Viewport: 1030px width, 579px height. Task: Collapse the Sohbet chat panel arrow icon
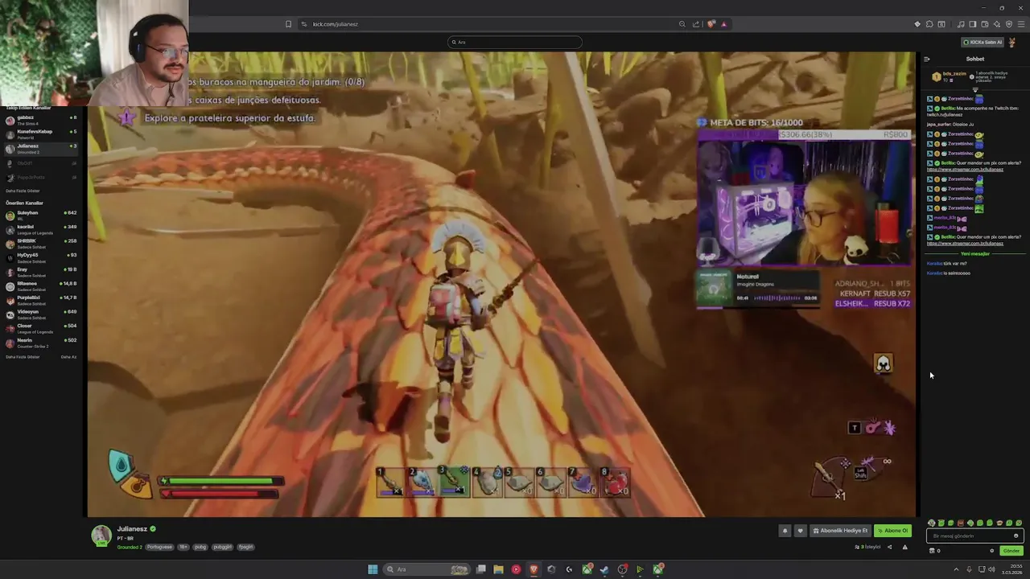pyautogui.click(x=926, y=59)
